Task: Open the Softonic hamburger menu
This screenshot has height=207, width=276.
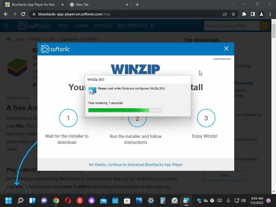Action: point(6,26)
